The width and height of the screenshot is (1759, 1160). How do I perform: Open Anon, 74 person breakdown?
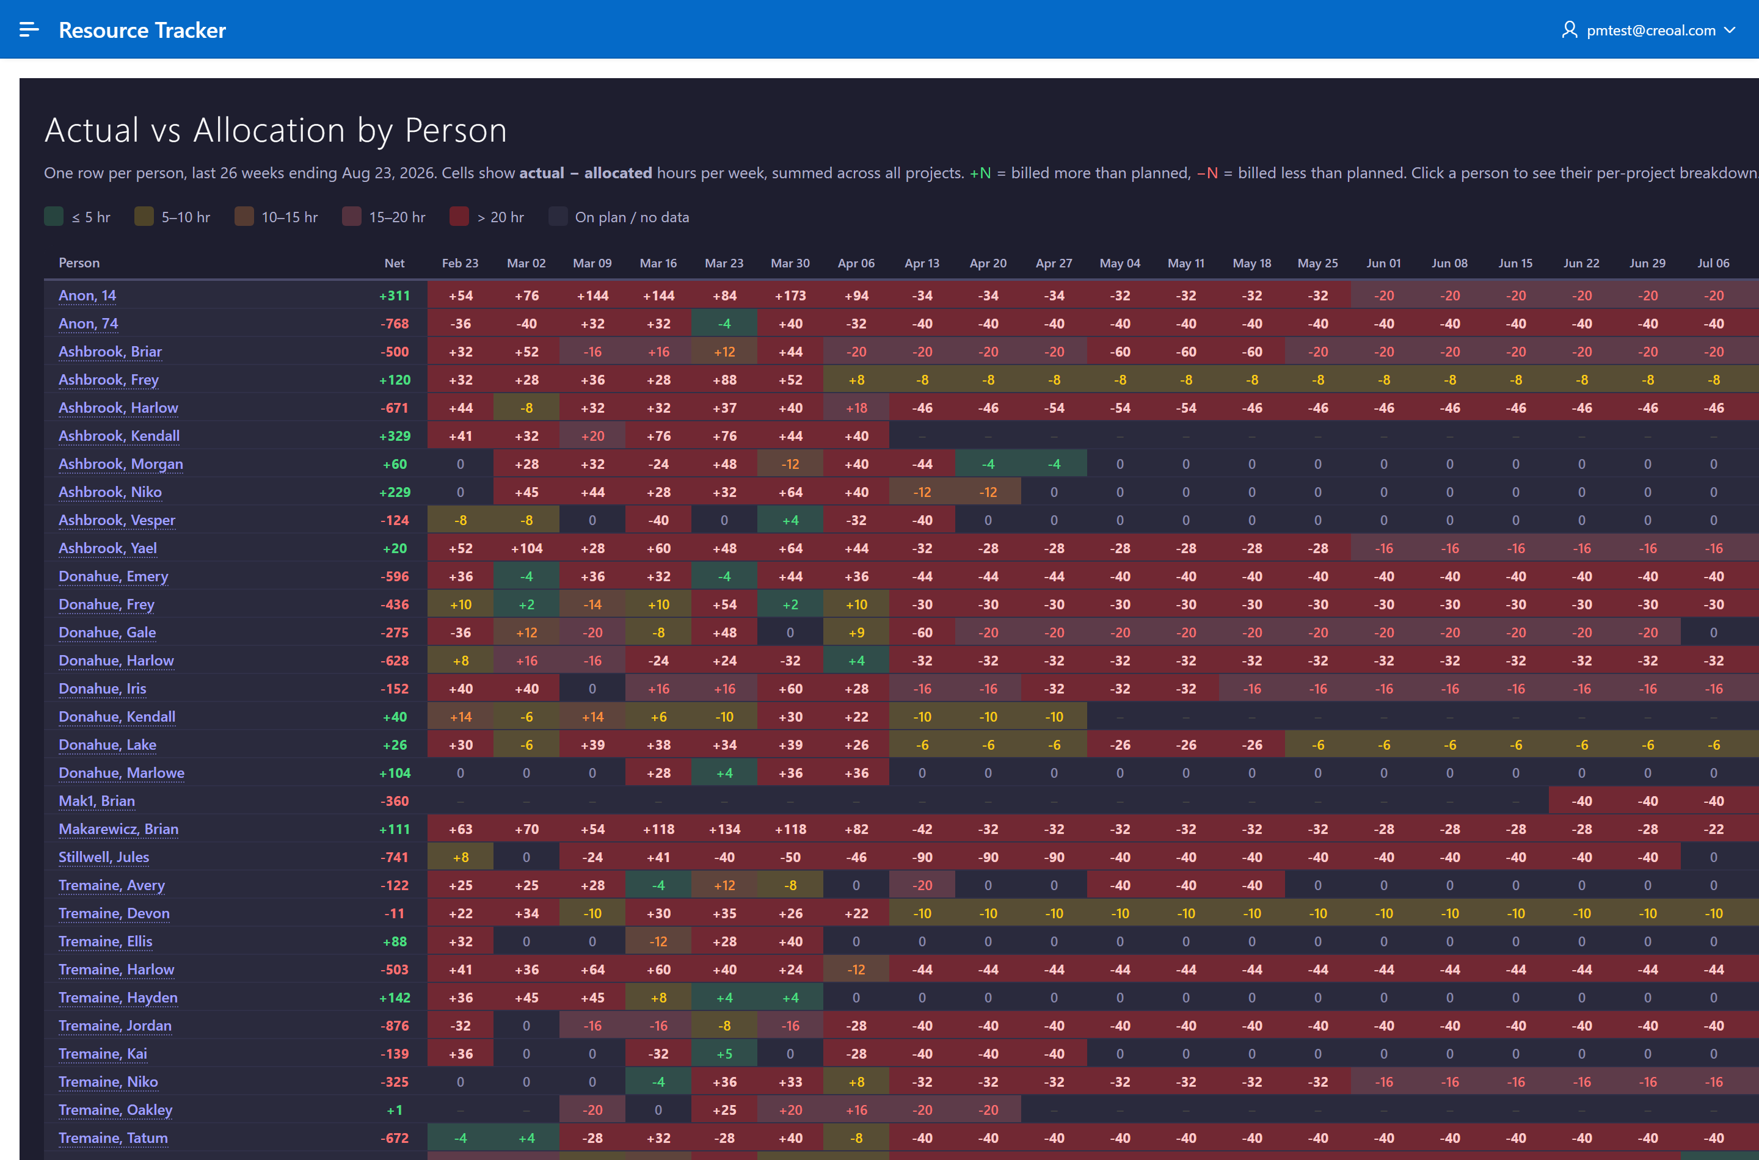pos(88,324)
